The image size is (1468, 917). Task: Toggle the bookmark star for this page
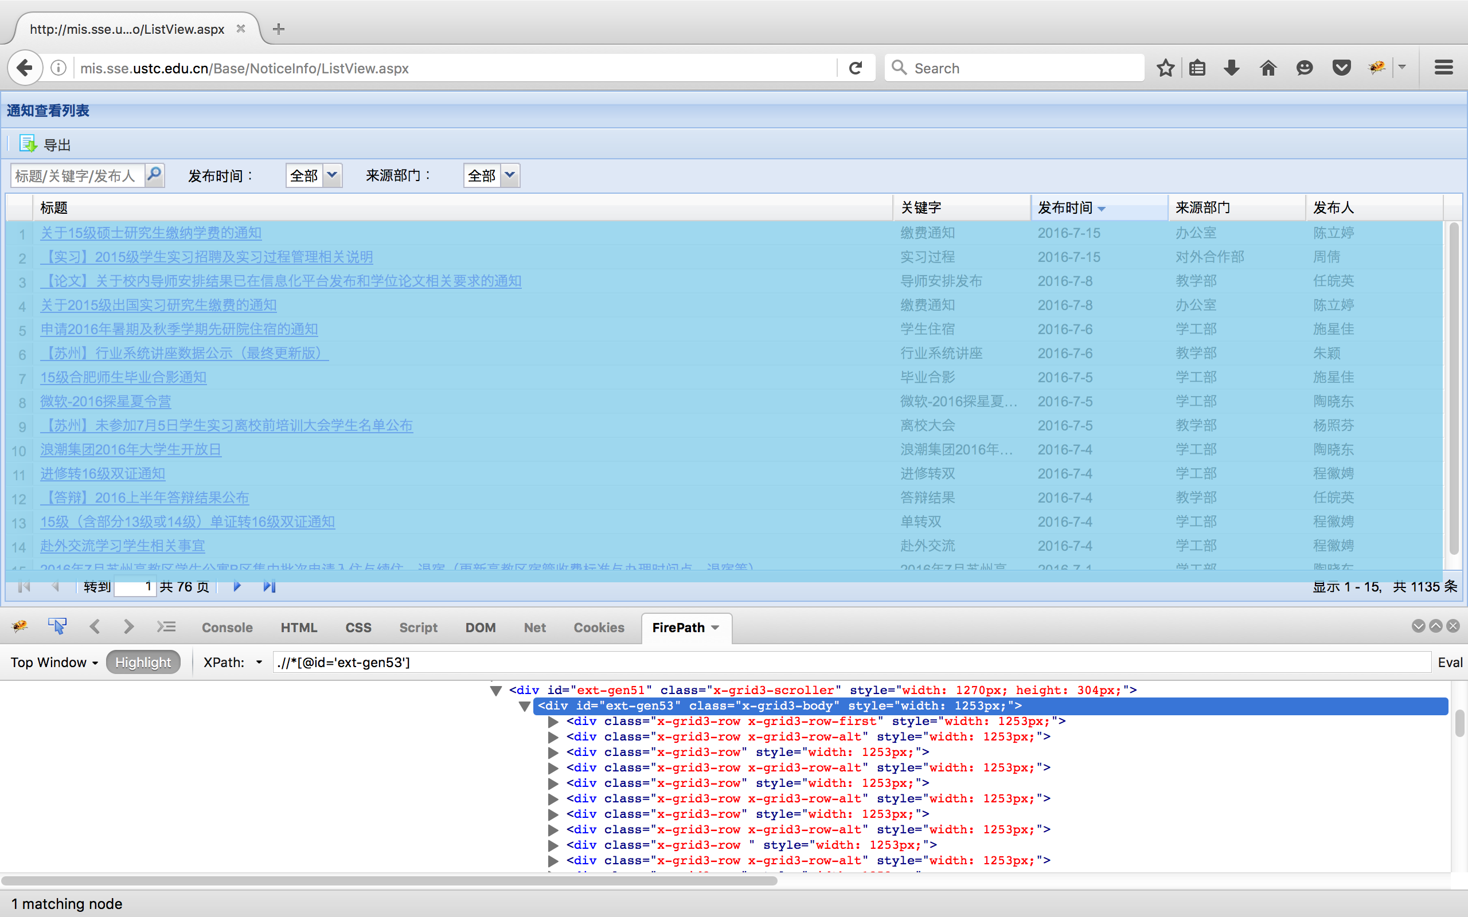pyautogui.click(x=1165, y=67)
